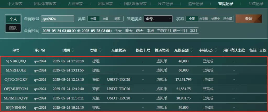Sort by the 审核状态 column arrows
Viewport: 268px width, 112px height.
[216, 50]
